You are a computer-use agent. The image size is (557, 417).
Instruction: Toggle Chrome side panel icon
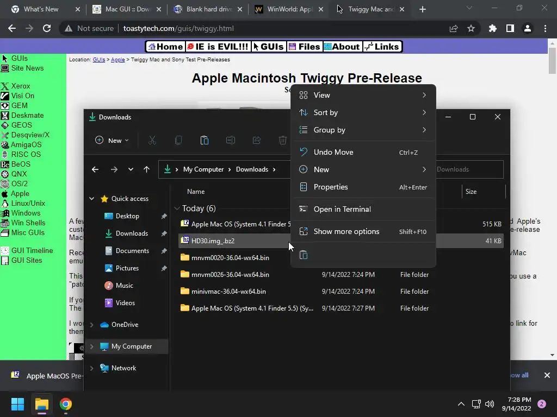click(x=510, y=28)
